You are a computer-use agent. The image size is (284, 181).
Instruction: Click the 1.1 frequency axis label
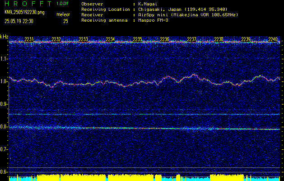4,59
